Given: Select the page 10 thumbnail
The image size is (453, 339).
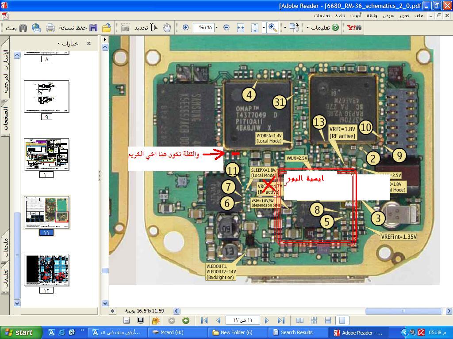Looking at the screenshot, I should coord(46,155).
